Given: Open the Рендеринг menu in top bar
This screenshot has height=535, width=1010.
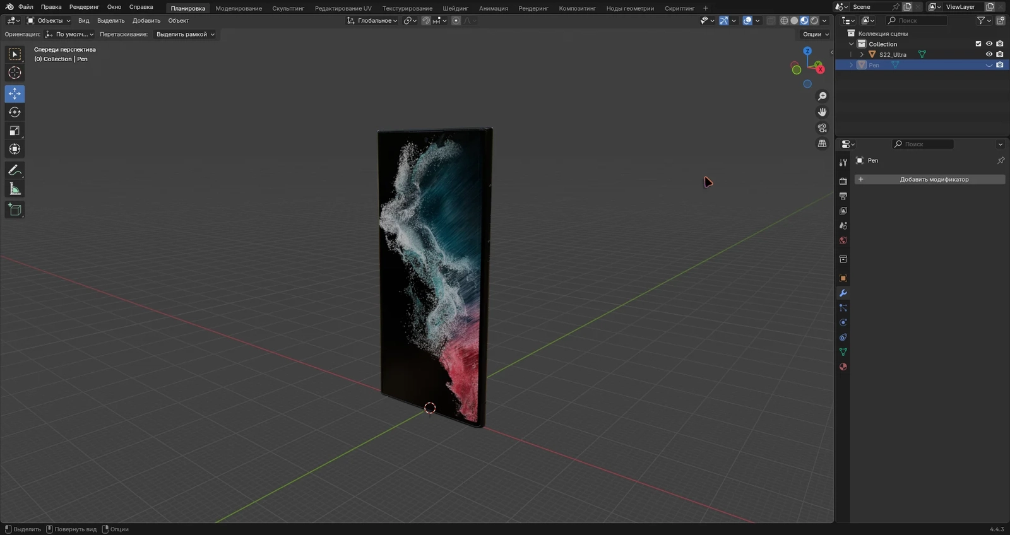Looking at the screenshot, I should tap(84, 7).
